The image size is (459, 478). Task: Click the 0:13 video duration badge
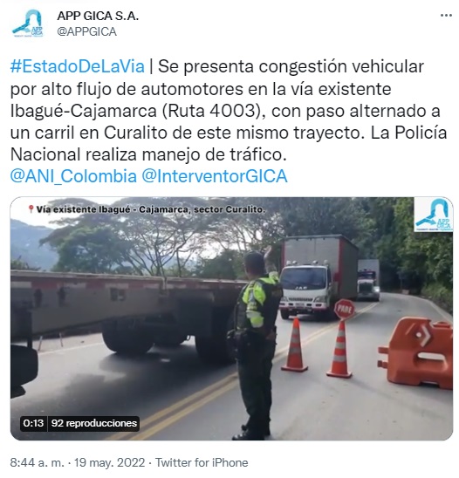33,423
